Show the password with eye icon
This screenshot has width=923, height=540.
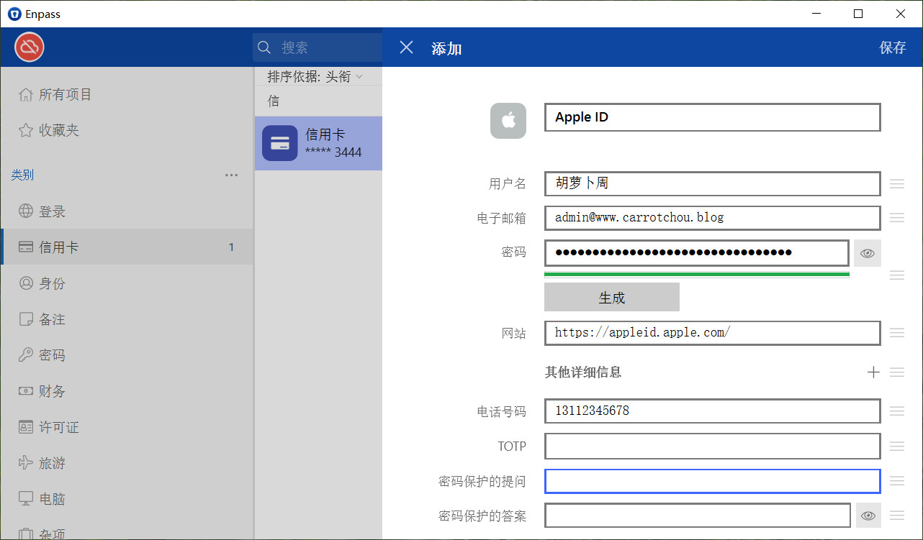[x=868, y=253]
